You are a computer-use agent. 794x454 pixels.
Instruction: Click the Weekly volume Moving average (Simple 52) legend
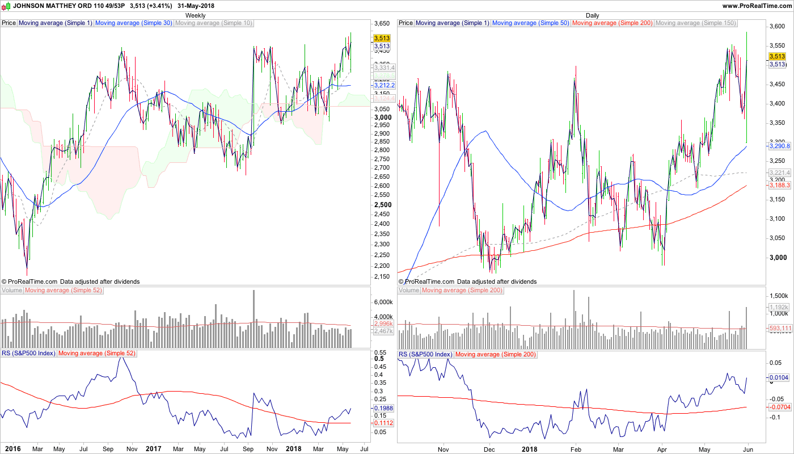64,291
